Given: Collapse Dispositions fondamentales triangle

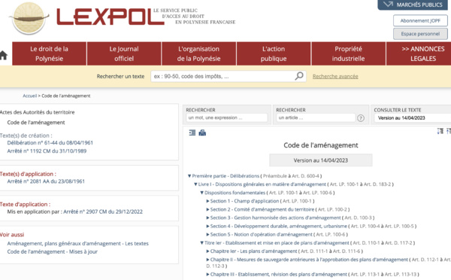Looking at the screenshot, I should click(x=202, y=193).
